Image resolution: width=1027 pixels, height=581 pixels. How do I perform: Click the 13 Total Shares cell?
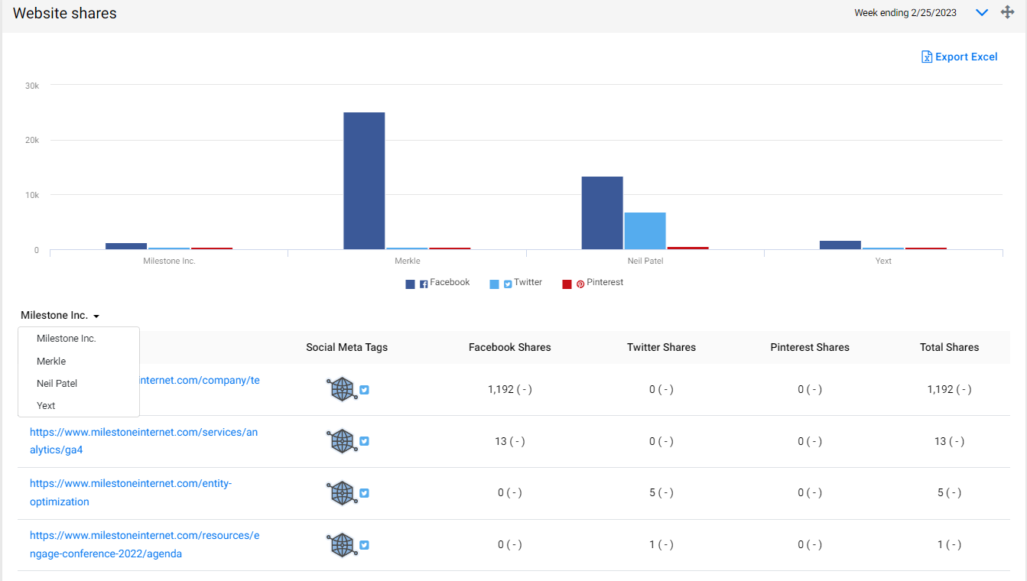point(950,441)
